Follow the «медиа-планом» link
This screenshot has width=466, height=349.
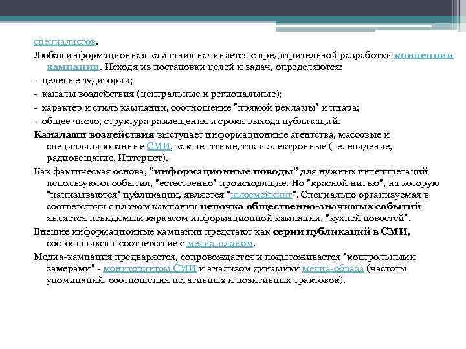219,244
